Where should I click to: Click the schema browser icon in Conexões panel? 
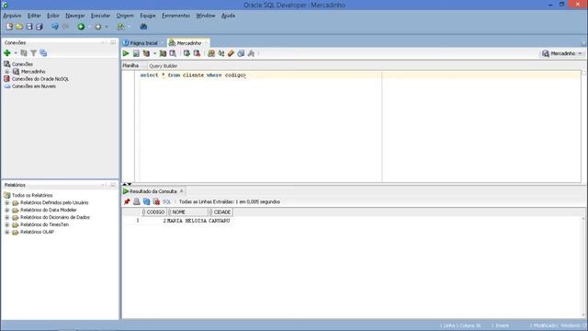pos(43,53)
